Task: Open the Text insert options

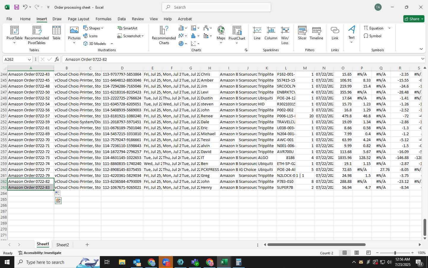Action: click(x=351, y=35)
